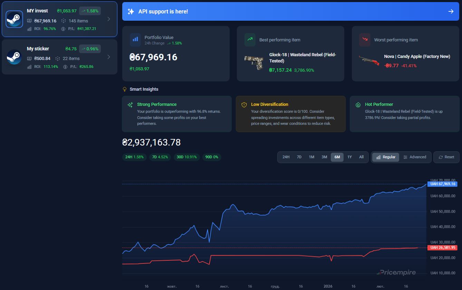Click the Best performing item trend-up icon
Image resolution: width=462 pixels, height=290 pixels.
(x=250, y=40)
